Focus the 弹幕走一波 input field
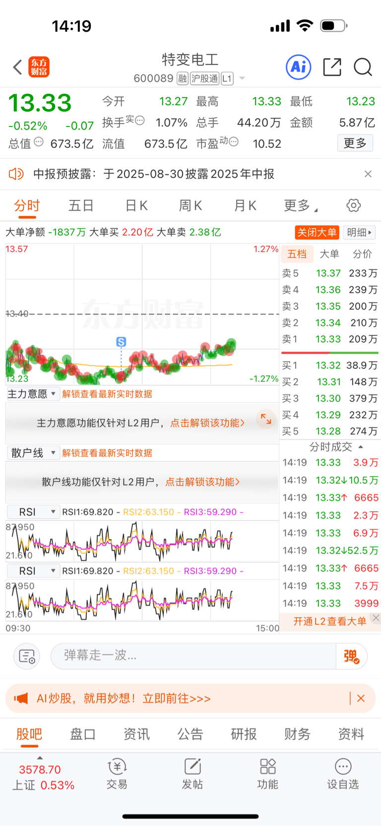The height and width of the screenshot is (826, 381). point(193,656)
